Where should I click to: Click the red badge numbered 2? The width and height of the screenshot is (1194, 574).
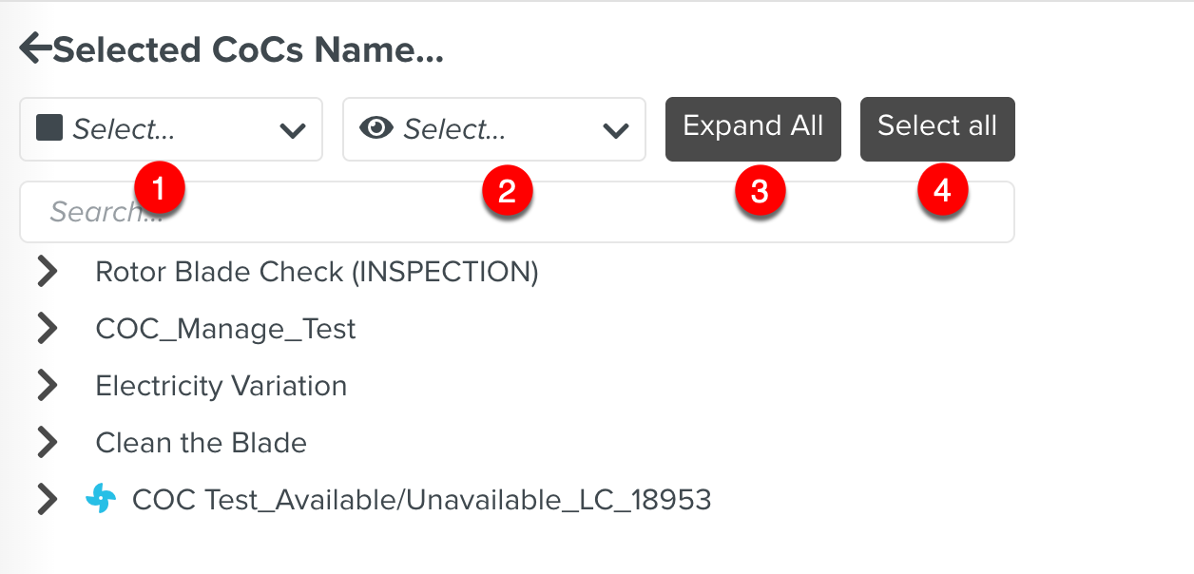tap(509, 190)
